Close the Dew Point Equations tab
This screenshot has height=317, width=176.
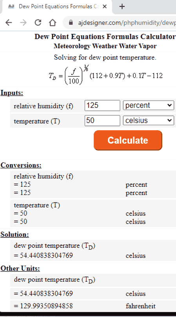pos(105,6)
